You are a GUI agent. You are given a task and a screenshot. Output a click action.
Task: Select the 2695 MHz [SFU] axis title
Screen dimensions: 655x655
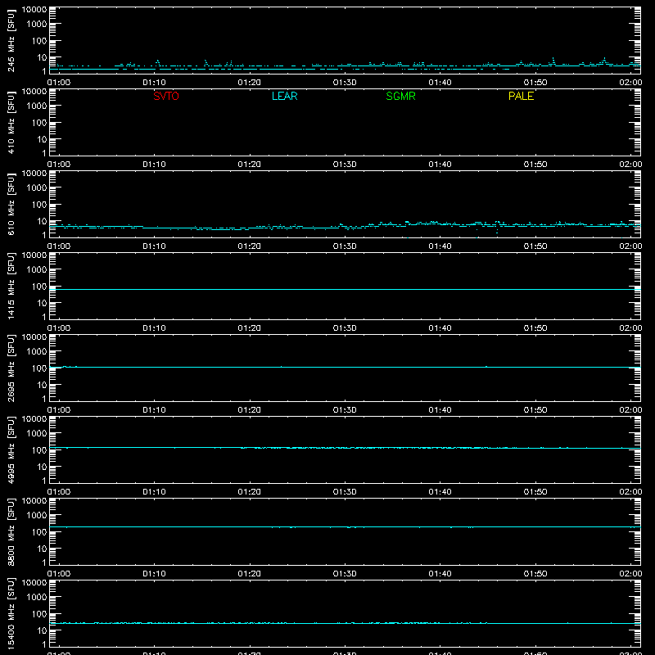coord(11,368)
